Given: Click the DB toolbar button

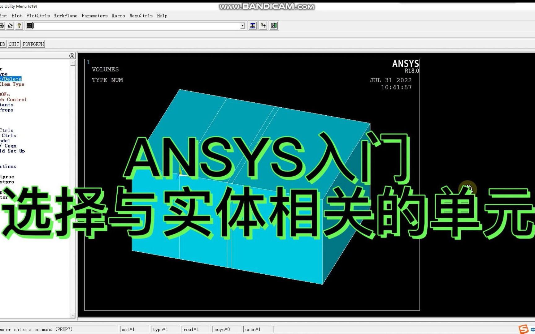Looking at the screenshot, I should pyautogui.click(x=2, y=44).
